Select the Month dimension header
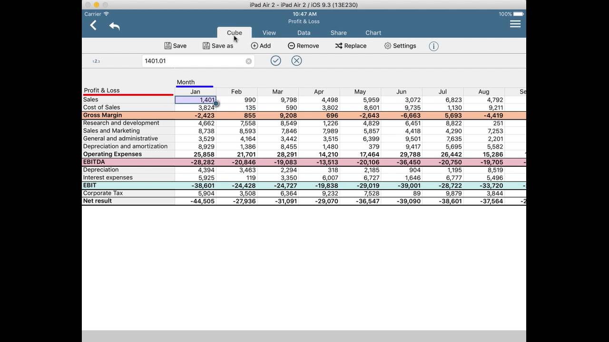 pos(186,82)
